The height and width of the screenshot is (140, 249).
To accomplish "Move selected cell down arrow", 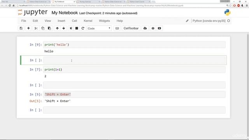I will tap(64, 28).
